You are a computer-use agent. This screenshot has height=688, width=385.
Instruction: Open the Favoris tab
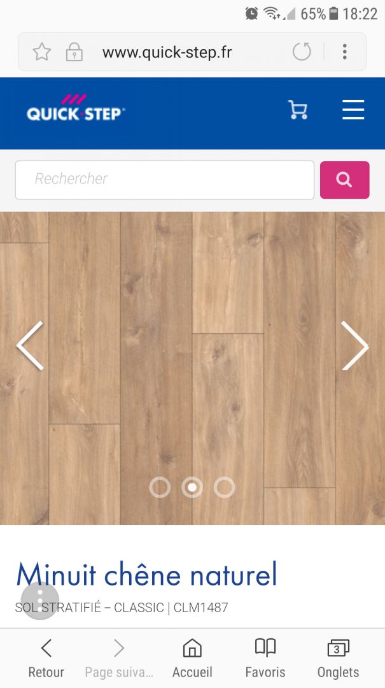(x=265, y=658)
